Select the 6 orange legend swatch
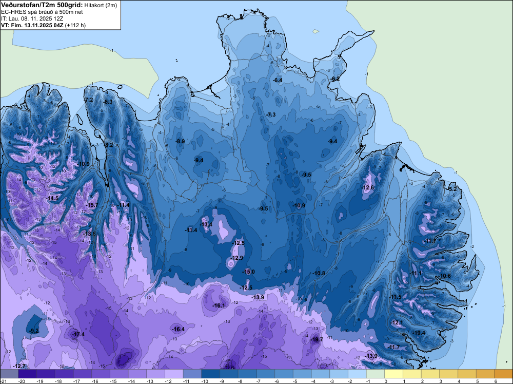The width and height of the screenshot is (513, 384). [504, 374]
